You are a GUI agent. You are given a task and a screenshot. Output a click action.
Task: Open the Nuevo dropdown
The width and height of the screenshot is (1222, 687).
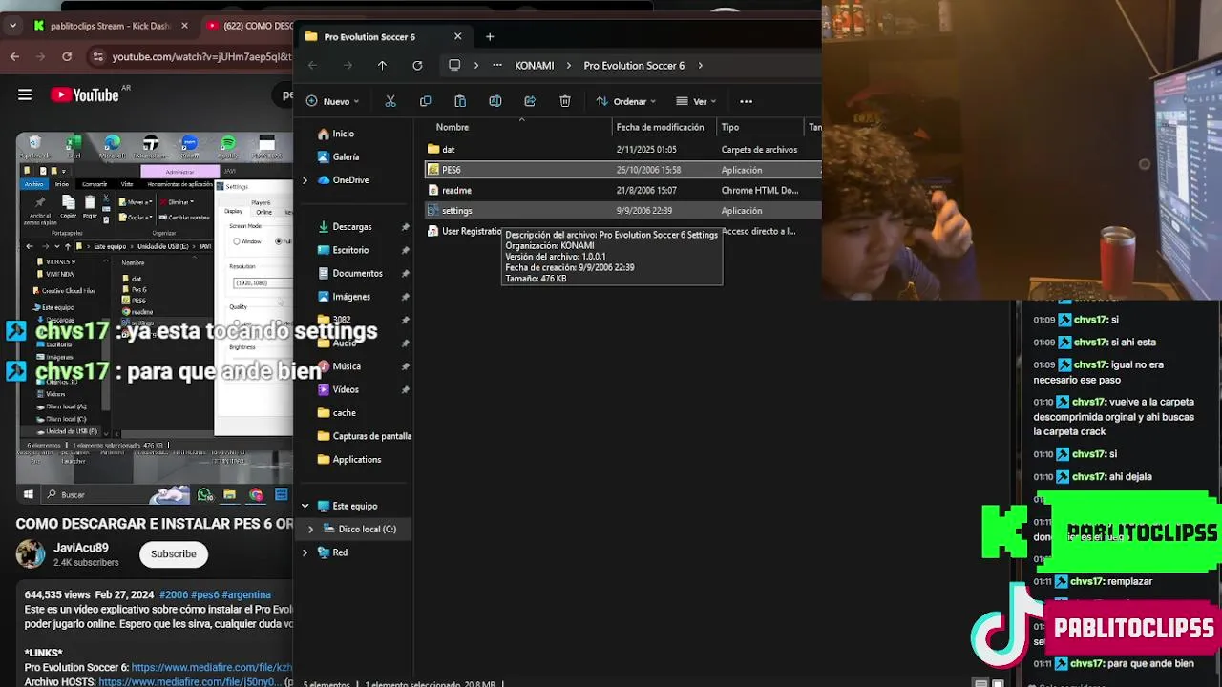click(332, 101)
